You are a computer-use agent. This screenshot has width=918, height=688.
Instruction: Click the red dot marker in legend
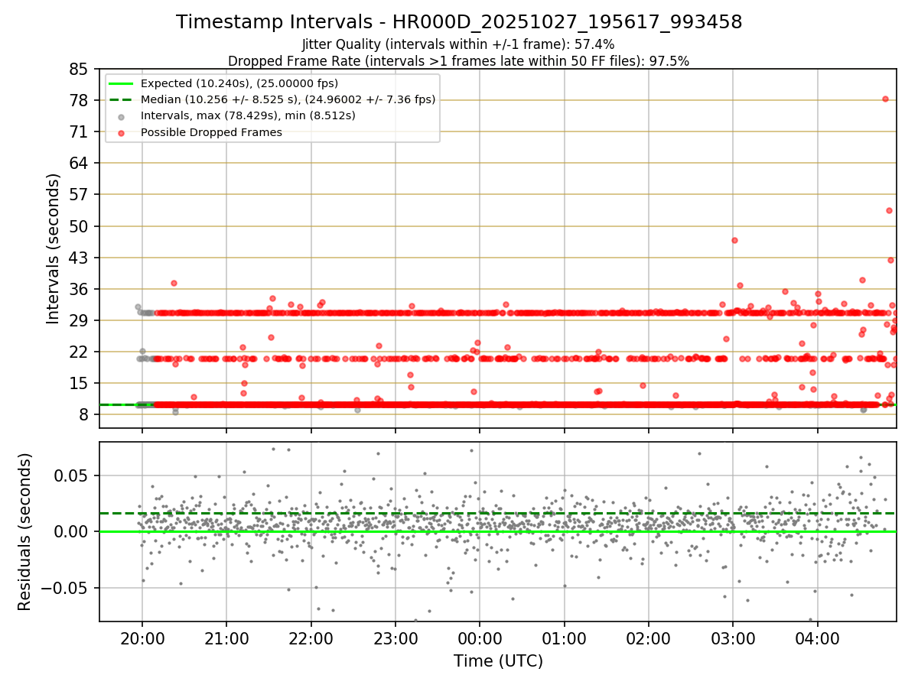(122, 132)
